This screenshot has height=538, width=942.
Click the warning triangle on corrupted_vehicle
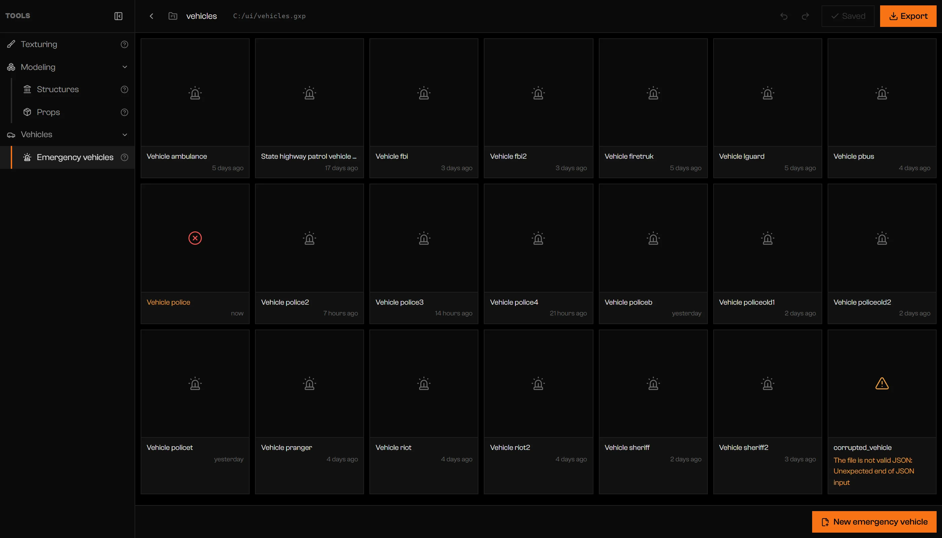point(882,384)
